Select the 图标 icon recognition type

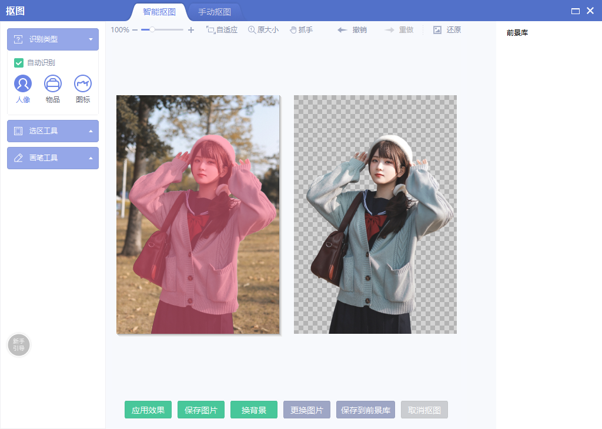click(x=82, y=83)
